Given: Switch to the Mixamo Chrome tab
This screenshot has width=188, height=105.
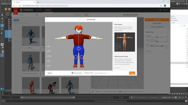Looking at the screenshot, I should (24, 2).
